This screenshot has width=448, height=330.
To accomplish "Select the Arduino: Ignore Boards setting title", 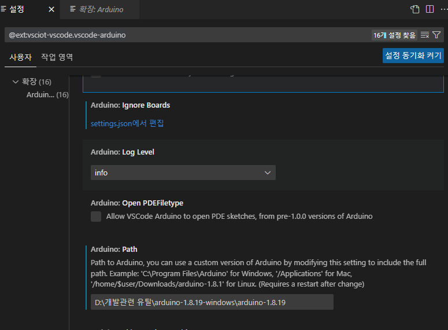I will coord(130,105).
